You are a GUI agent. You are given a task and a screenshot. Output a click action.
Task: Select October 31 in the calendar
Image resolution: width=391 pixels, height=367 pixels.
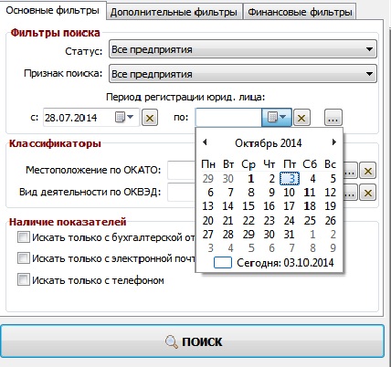[289, 235]
